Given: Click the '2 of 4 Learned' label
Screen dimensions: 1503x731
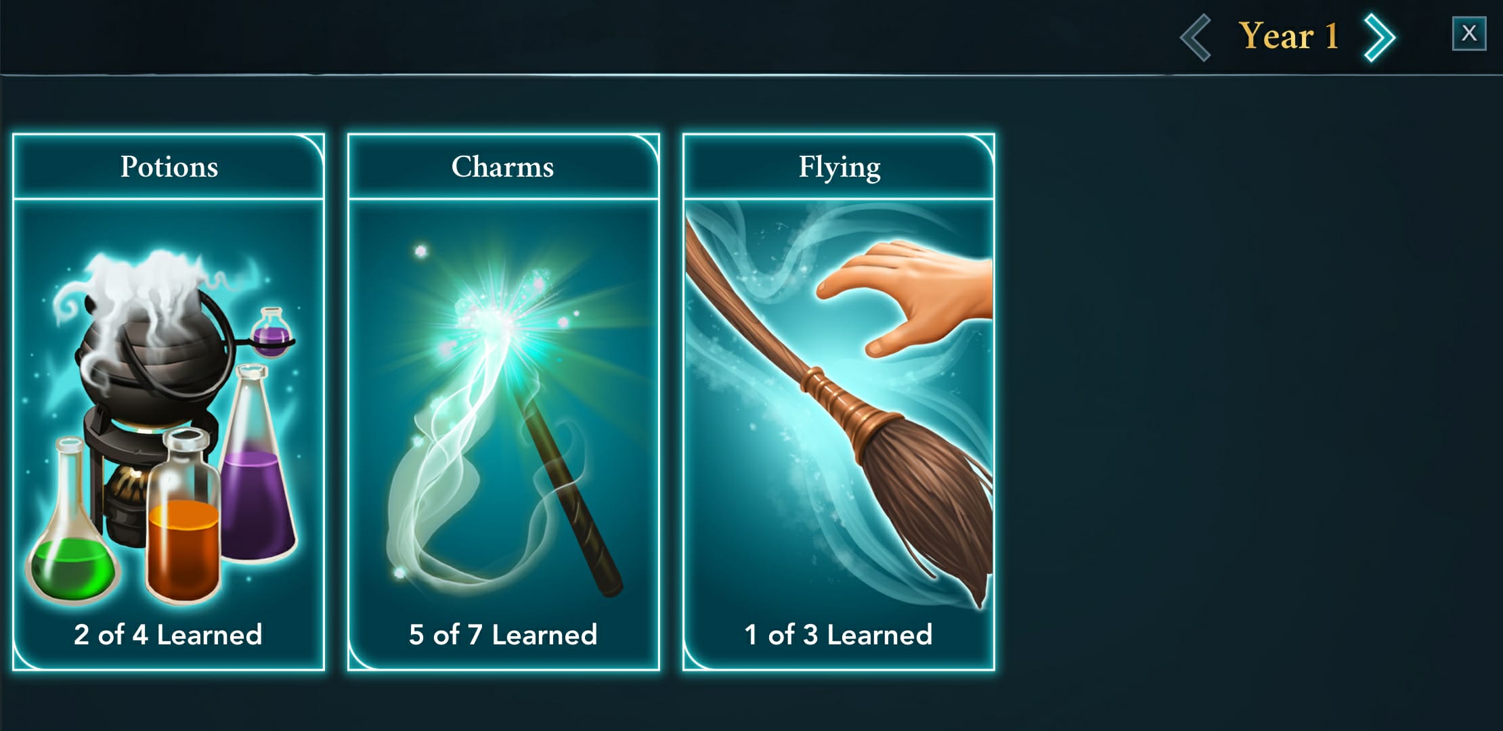Looking at the screenshot, I should point(168,635).
